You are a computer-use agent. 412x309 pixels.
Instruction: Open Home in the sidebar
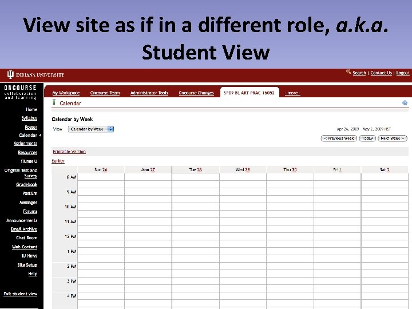pos(31,109)
